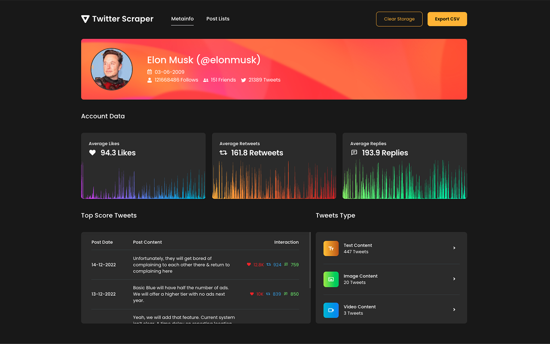550x344 pixels.
Task: Click the green Image Content icon
Action: pyautogui.click(x=331, y=279)
